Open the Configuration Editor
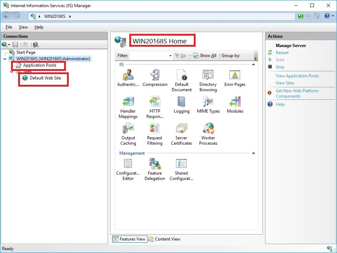The width and height of the screenshot is (337, 253). point(128,169)
